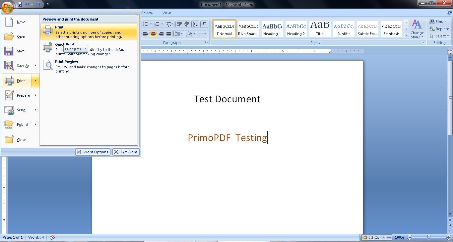The width and height of the screenshot is (453, 242).
Task: Click Change Styles button
Action: (x=417, y=29)
